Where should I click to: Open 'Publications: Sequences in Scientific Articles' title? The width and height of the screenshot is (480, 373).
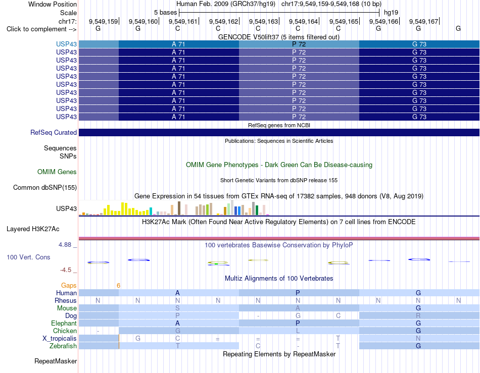279,141
